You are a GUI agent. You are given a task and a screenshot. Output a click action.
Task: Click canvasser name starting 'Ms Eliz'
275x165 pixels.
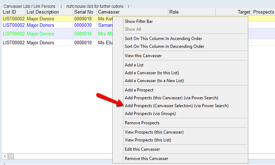point(105,42)
